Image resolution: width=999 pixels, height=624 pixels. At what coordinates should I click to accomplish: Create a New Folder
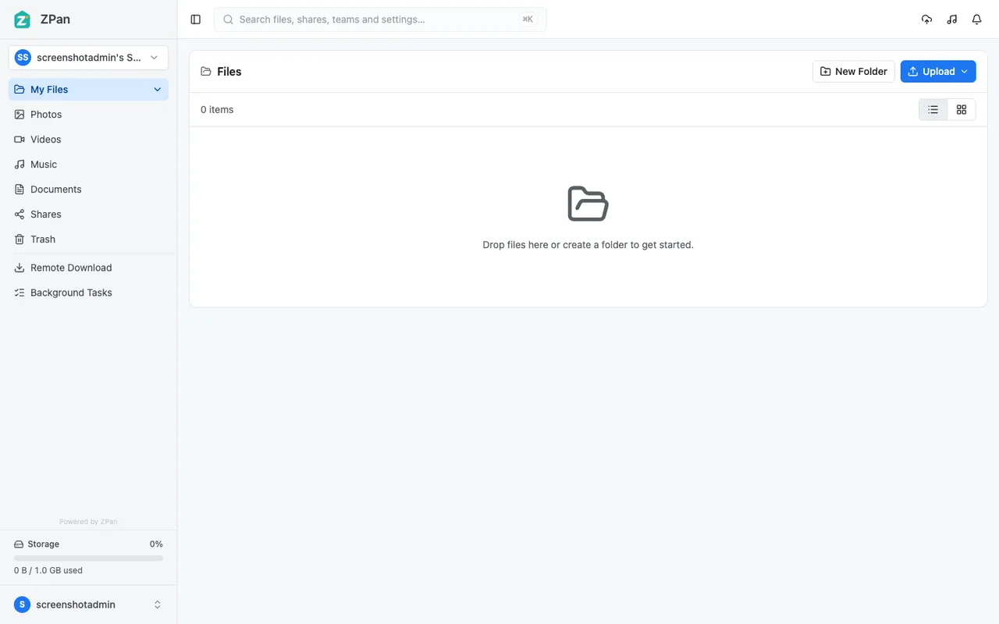(853, 71)
